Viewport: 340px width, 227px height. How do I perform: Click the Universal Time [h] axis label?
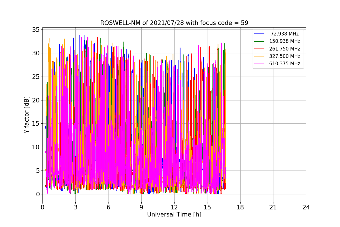pyautogui.click(x=174, y=215)
